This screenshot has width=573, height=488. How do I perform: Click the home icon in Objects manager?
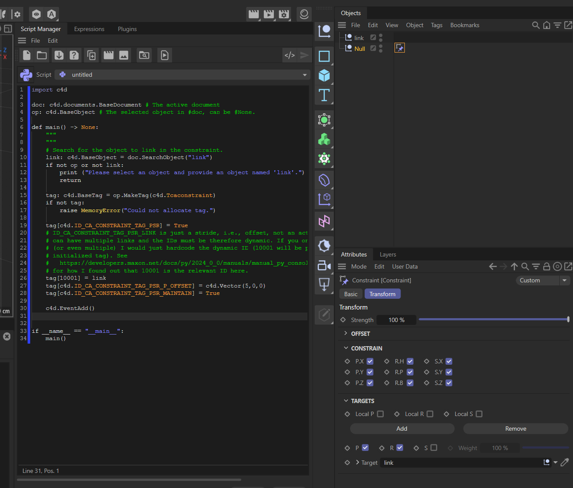547,25
